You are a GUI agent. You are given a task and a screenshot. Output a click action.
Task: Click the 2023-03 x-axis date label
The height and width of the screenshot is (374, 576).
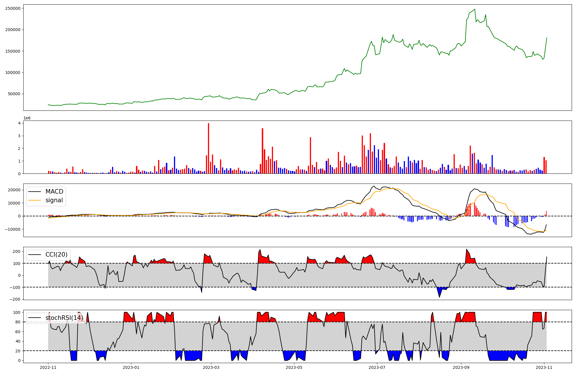211,367
